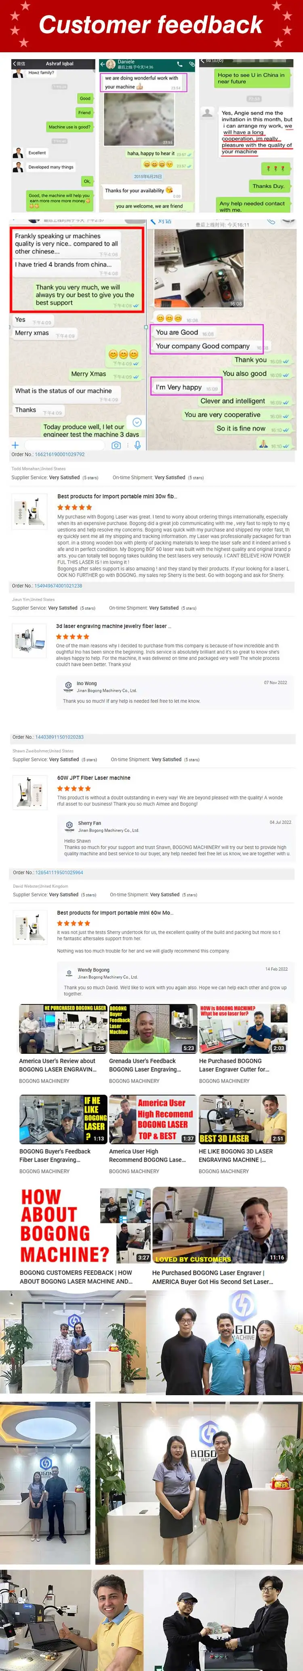The width and height of the screenshot is (303, 1671).
Task: Open order number 144038911501020283
Action: (x=59, y=737)
